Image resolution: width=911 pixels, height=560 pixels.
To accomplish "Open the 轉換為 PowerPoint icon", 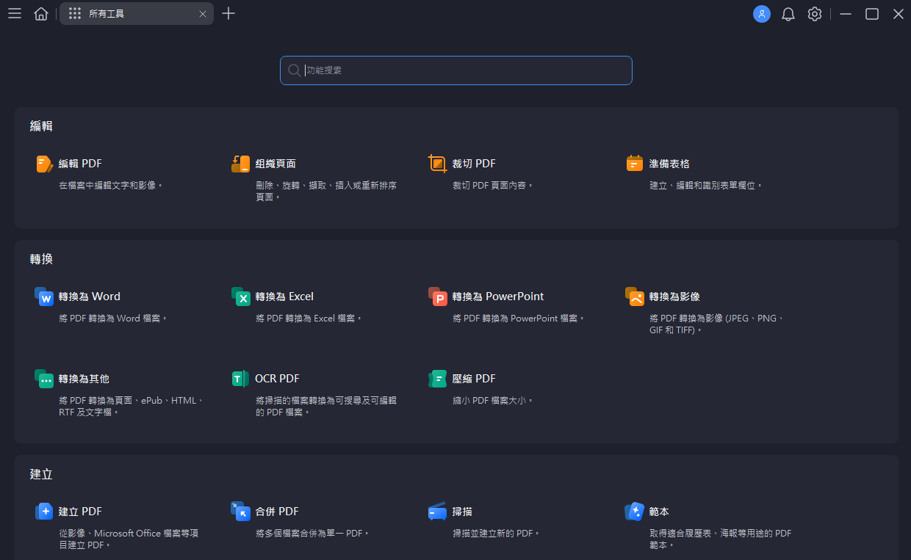I will pos(438,297).
